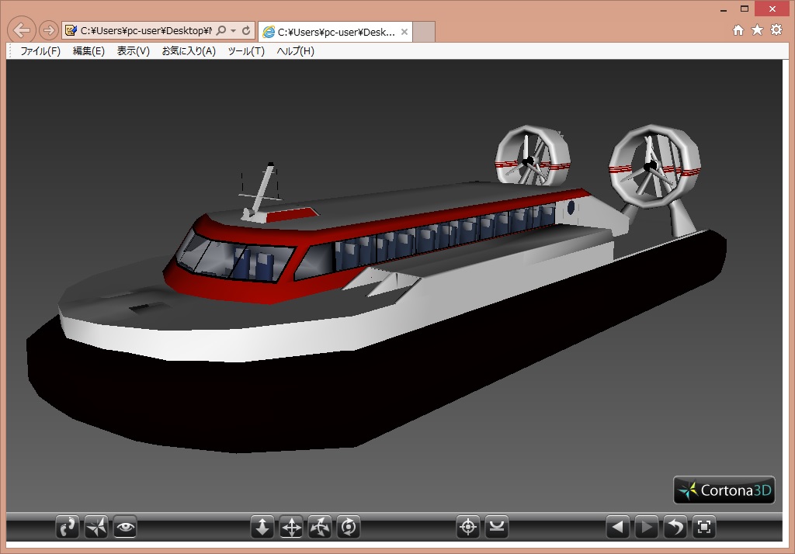This screenshot has width=795, height=554.
Task: Click the Goto target crosshair icon
Action: click(468, 528)
